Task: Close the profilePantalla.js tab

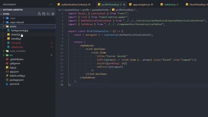Action: click(124, 5)
